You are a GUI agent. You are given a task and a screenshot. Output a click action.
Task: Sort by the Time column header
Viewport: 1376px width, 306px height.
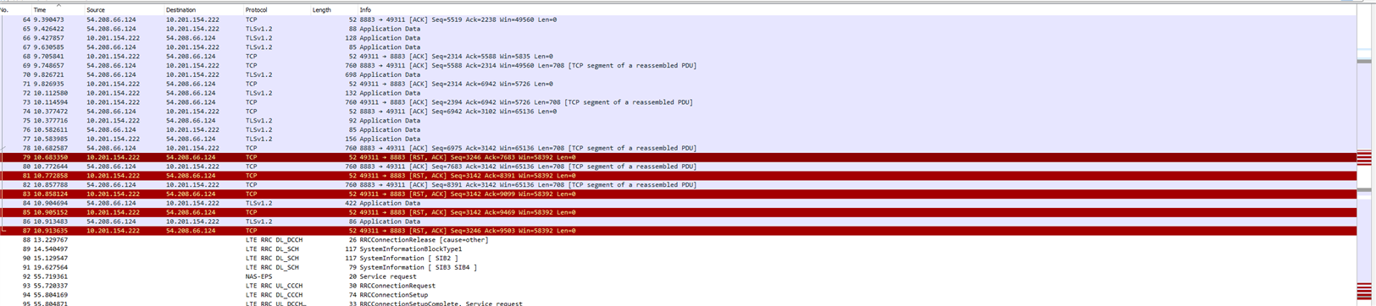tap(58, 10)
